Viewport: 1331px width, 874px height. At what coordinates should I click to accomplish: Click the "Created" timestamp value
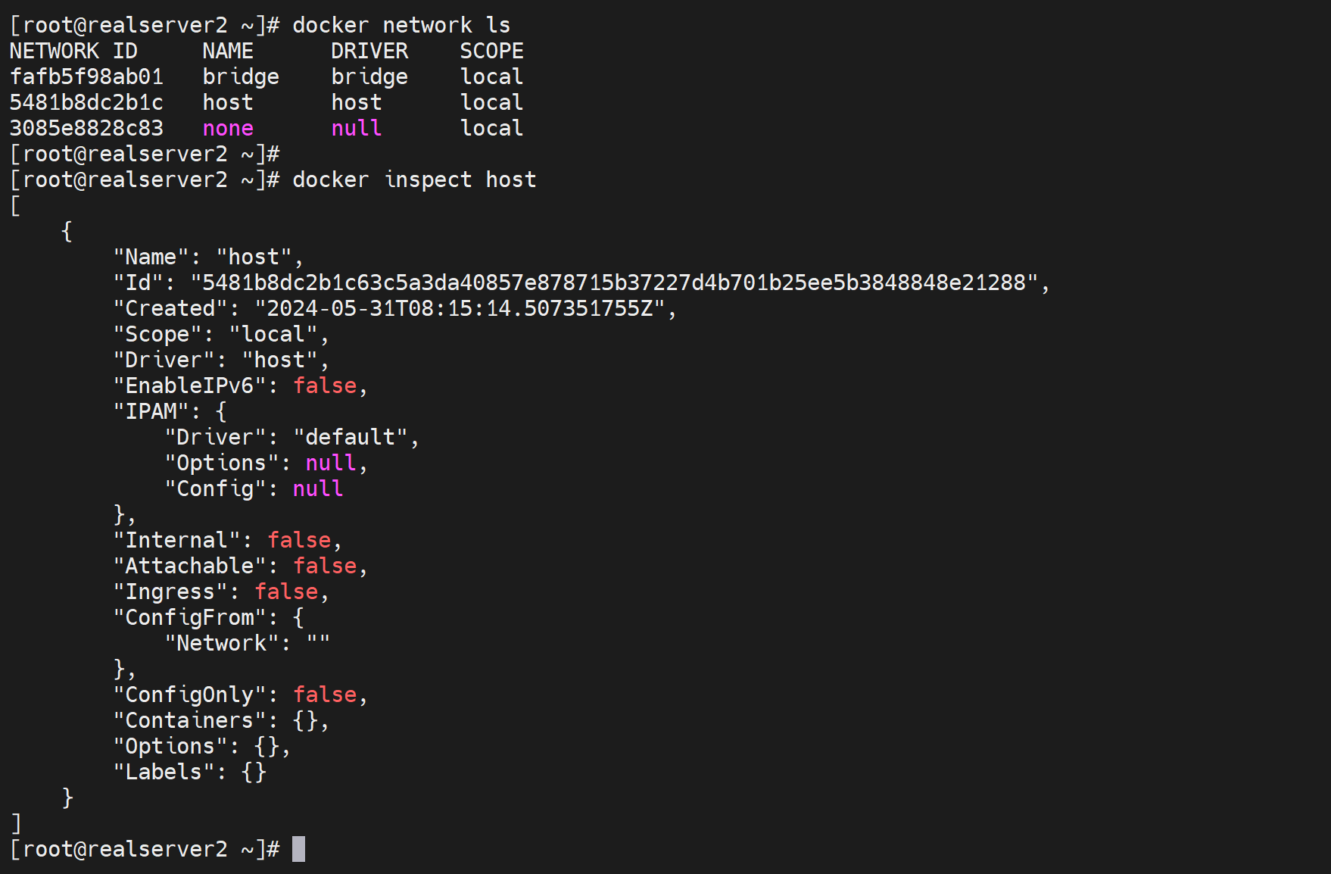pos(460,308)
